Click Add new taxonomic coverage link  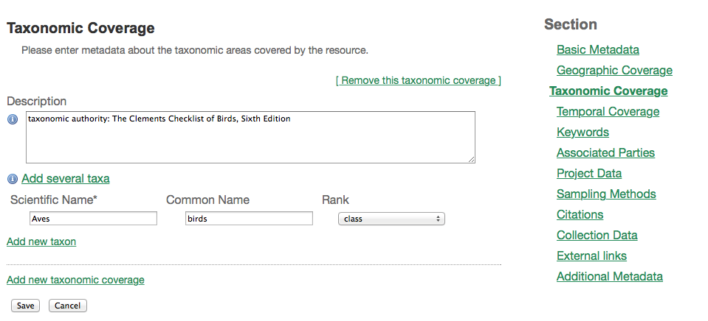pos(75,280)
